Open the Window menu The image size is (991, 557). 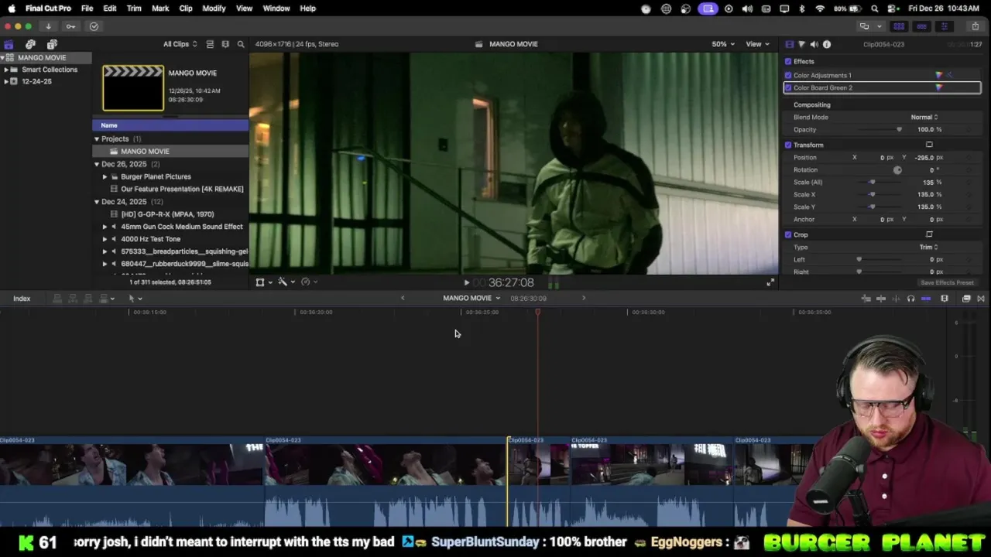click(276, 9)
